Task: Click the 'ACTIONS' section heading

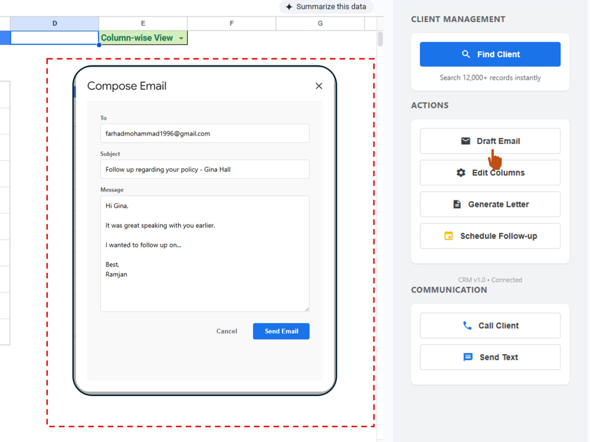Action: point(430,105)
